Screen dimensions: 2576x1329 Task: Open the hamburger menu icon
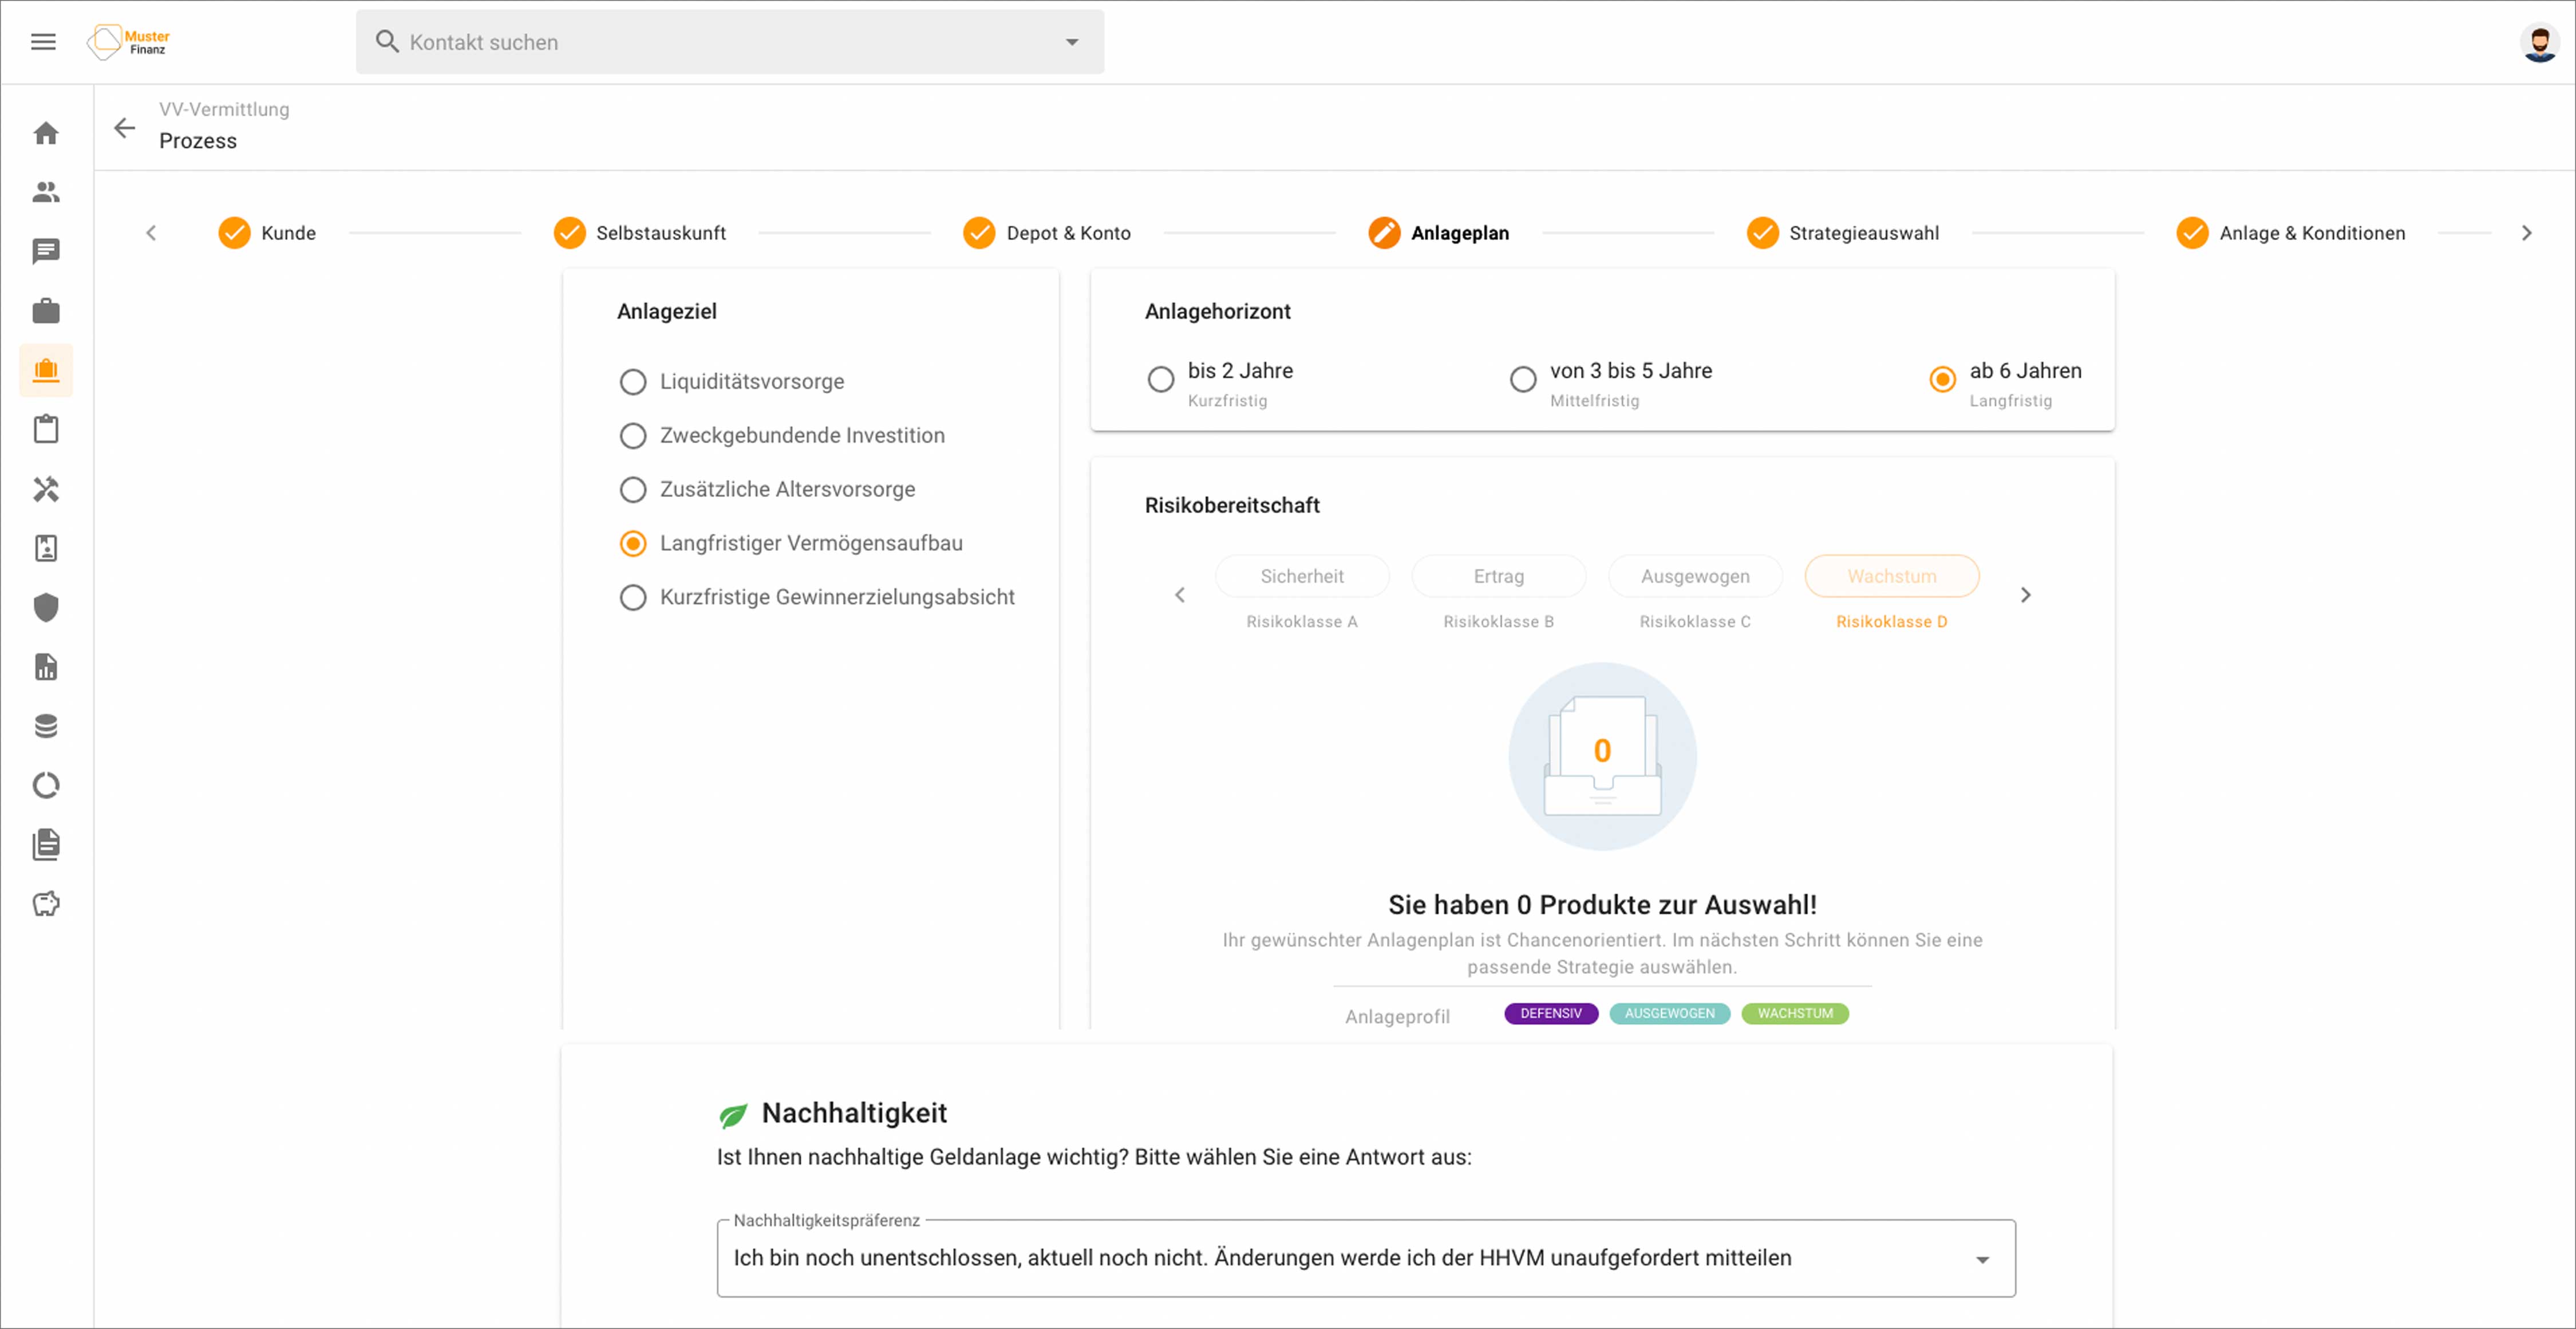tap(43, 42)
